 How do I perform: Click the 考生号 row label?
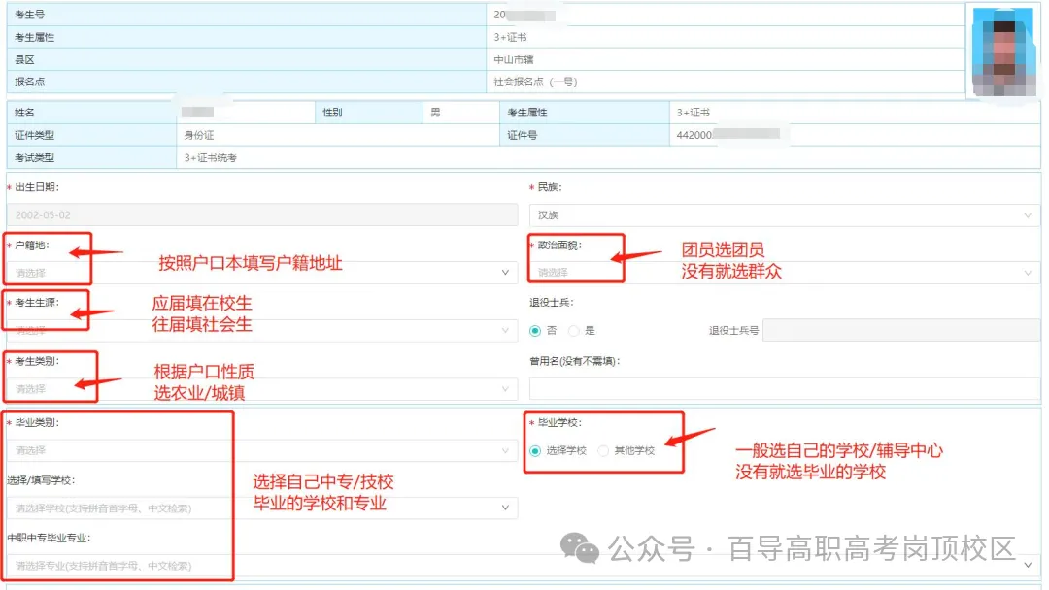[29, 14]
